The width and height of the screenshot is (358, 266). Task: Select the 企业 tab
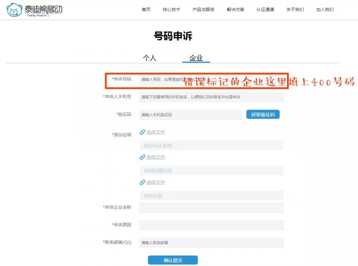coord(196,58)
